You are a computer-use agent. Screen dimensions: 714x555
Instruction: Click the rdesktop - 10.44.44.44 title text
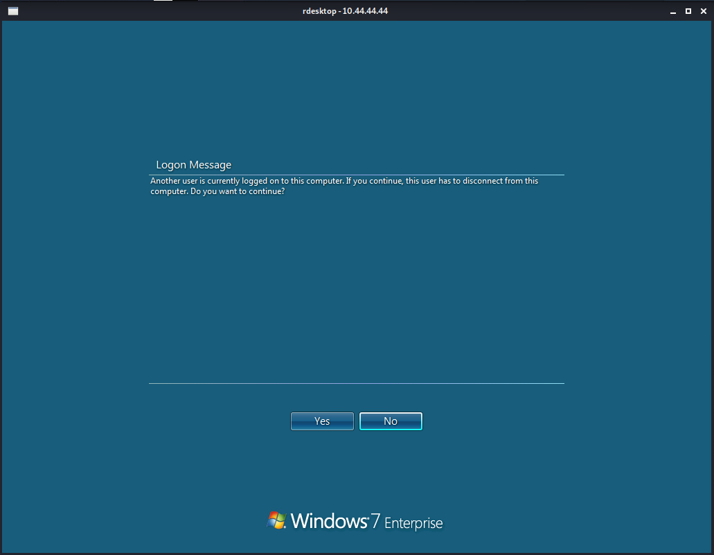coord(345,11)
